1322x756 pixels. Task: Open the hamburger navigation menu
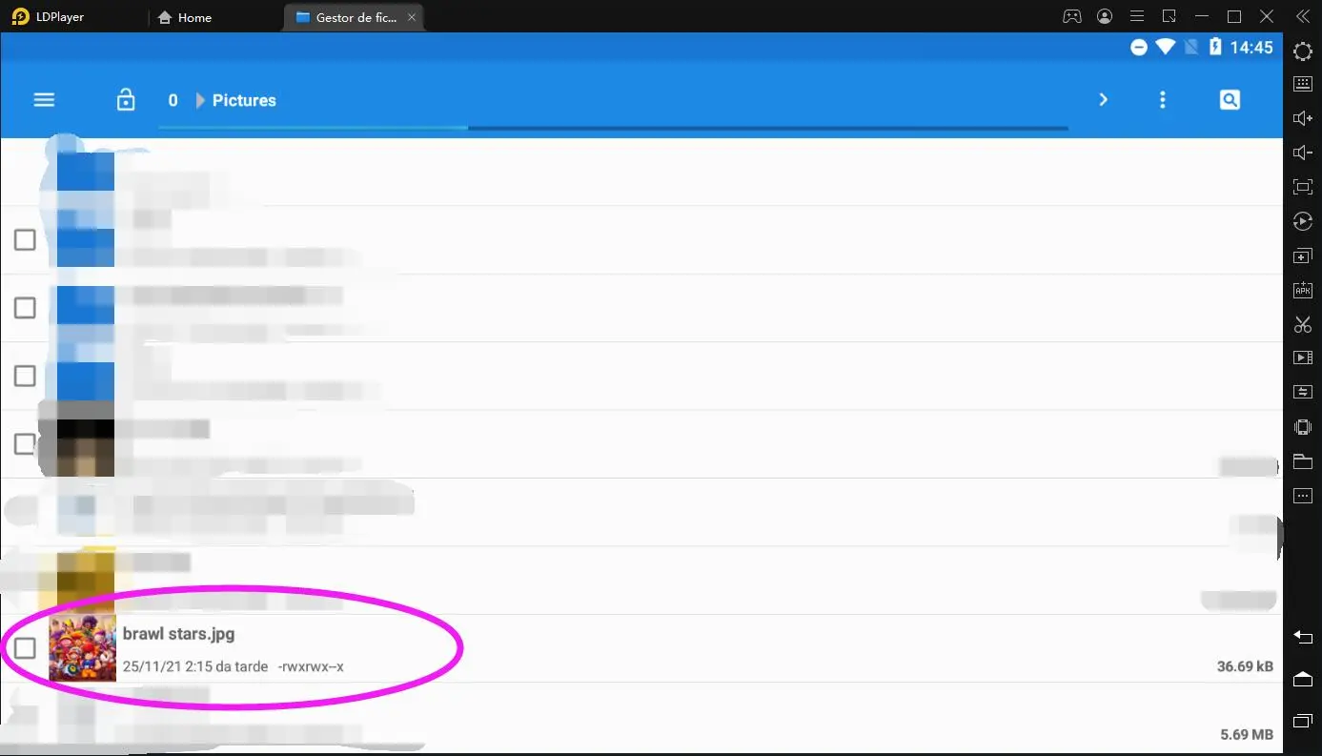44,100
